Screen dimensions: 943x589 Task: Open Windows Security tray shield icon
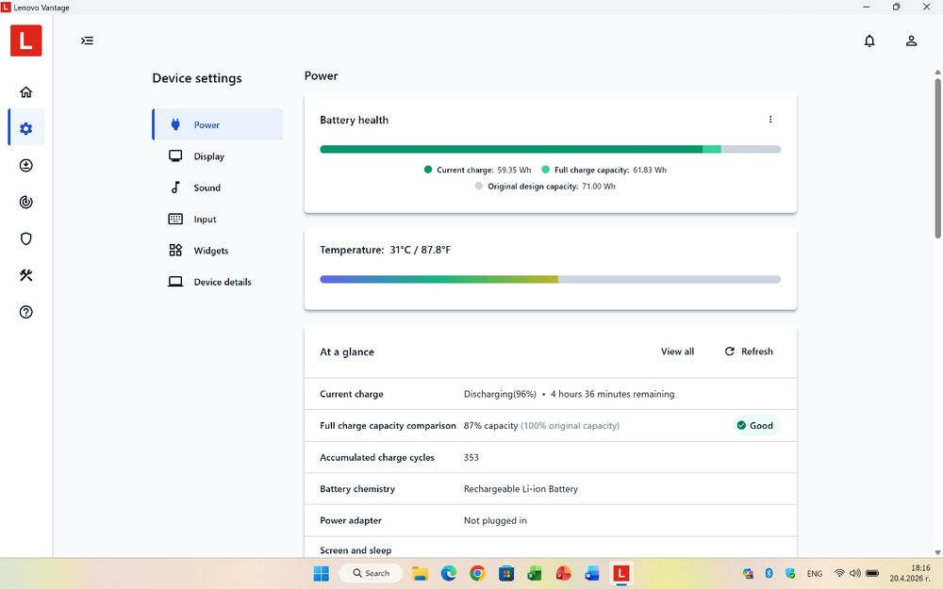click(790, 573)
